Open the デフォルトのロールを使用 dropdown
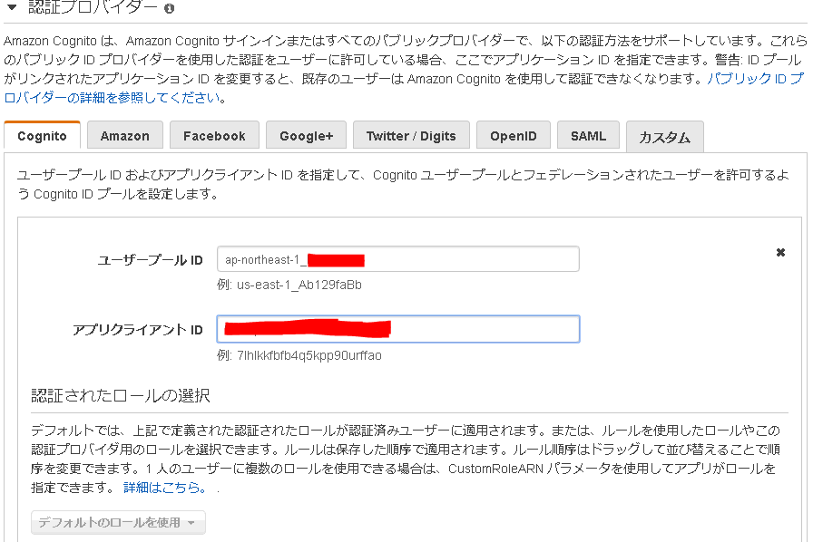 [x=118, y=522]
